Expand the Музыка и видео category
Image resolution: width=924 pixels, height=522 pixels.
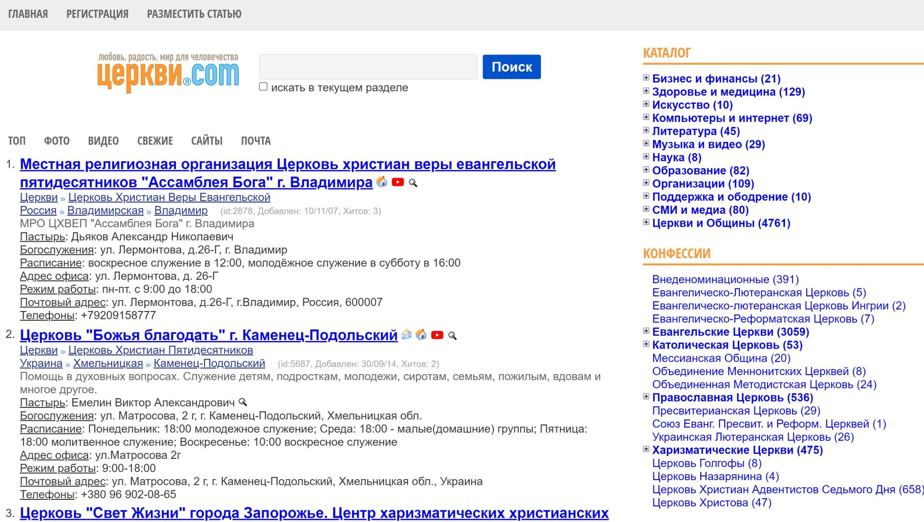click(646, 143)
